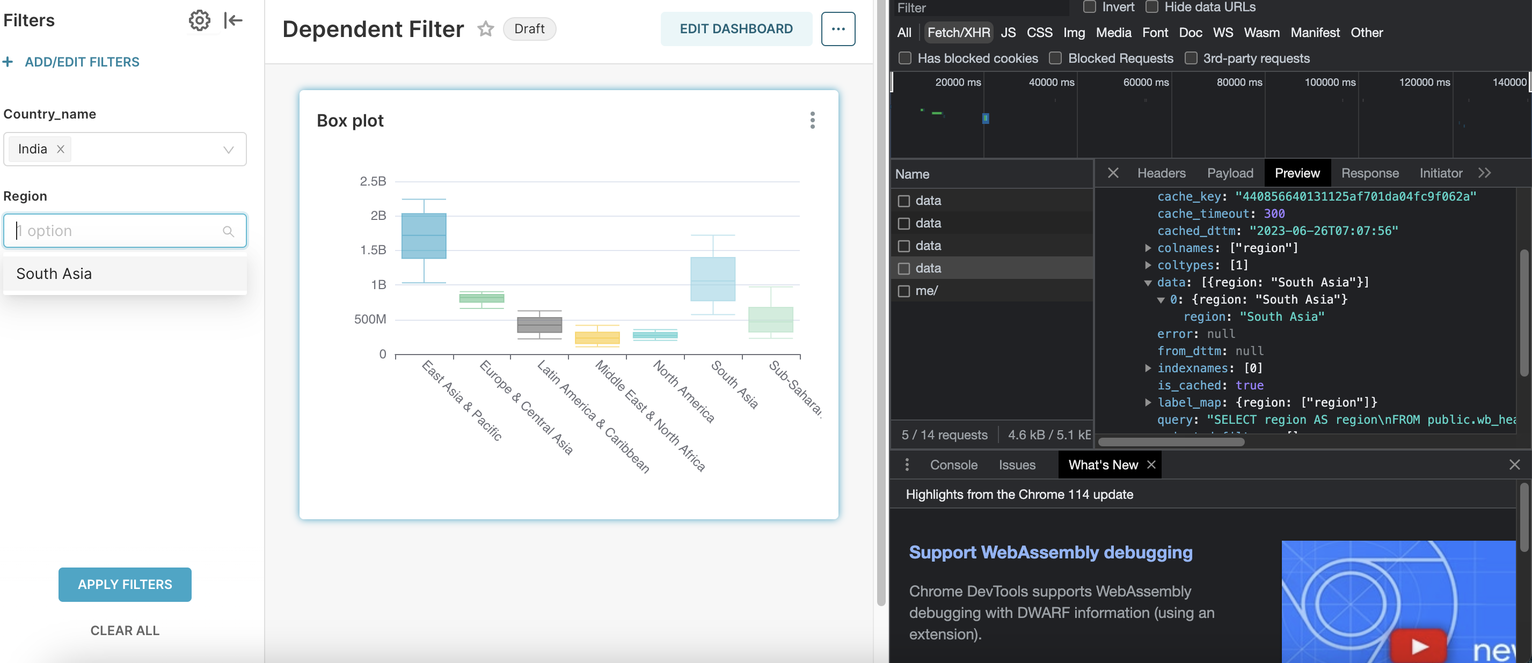The width and height of the screenshot is (1532, 663).
Task: Remove the India tag from Country_name filter
Action: coord(60,149)
